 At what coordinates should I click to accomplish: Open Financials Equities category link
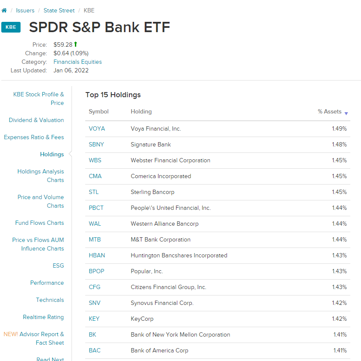pyautogui.click(x=78, y=62)
